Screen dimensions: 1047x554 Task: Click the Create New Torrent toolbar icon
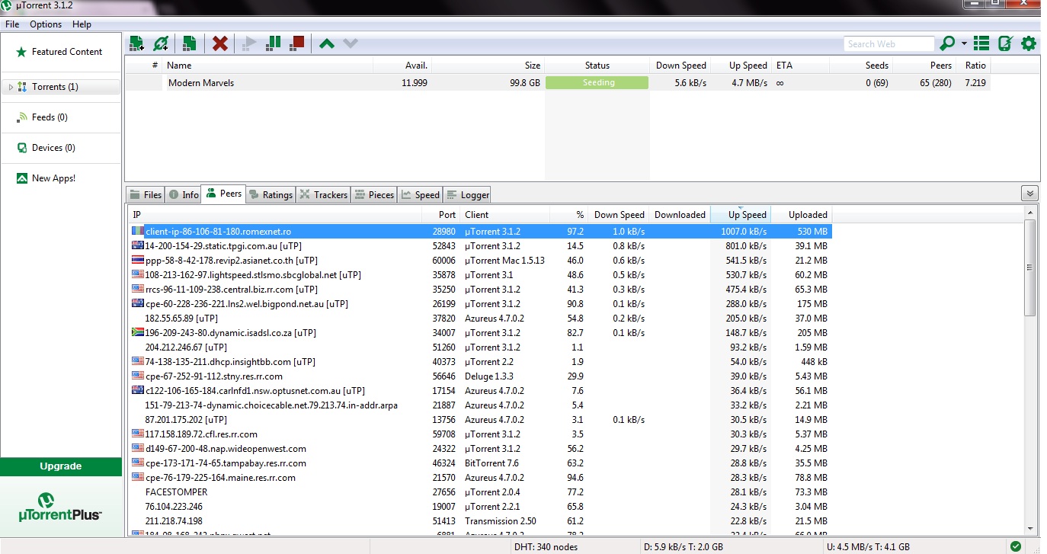click(x=190, y=43)
